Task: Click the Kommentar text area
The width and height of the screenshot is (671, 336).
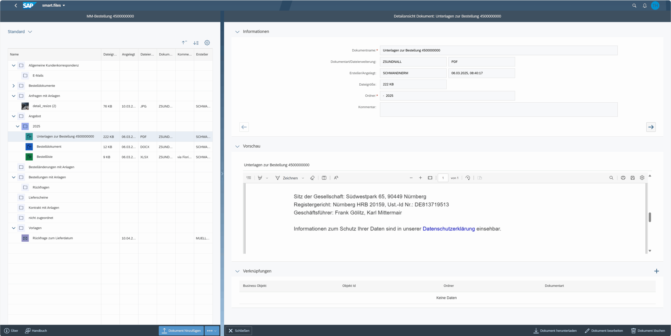Action: 499,109
